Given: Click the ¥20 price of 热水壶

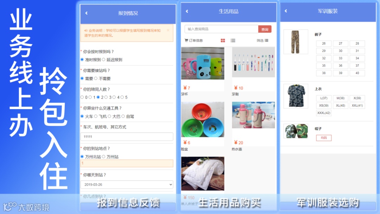Looking at the screenshot, I should click(x=239, y=143).
